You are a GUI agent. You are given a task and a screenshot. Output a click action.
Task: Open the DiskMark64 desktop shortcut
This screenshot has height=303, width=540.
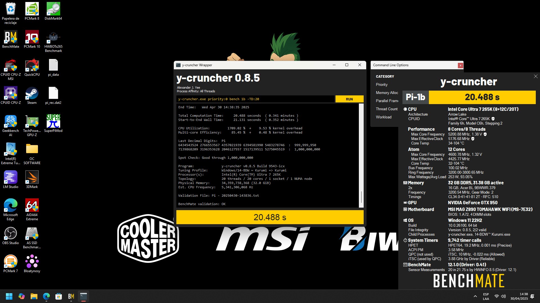click(53, 11)
